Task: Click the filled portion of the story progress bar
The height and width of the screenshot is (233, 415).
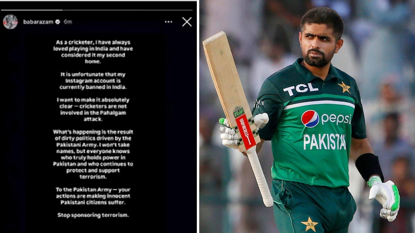Action: coord(33,10)
